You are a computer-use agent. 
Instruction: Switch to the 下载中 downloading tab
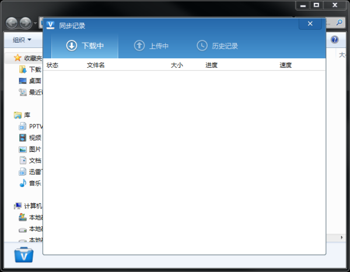point(85,46)
